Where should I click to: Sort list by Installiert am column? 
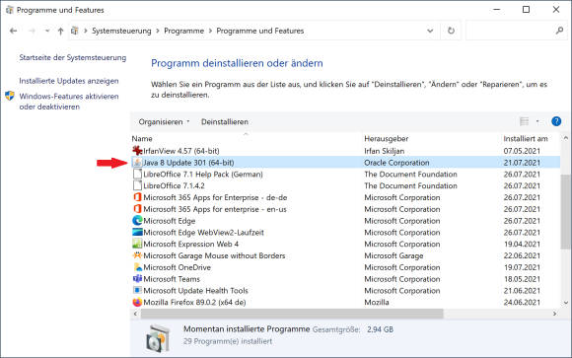[x=526, y=139]
